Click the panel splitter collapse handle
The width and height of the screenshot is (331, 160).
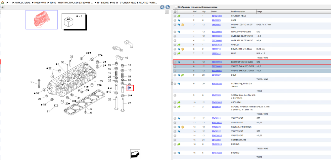tap(171, 82)
